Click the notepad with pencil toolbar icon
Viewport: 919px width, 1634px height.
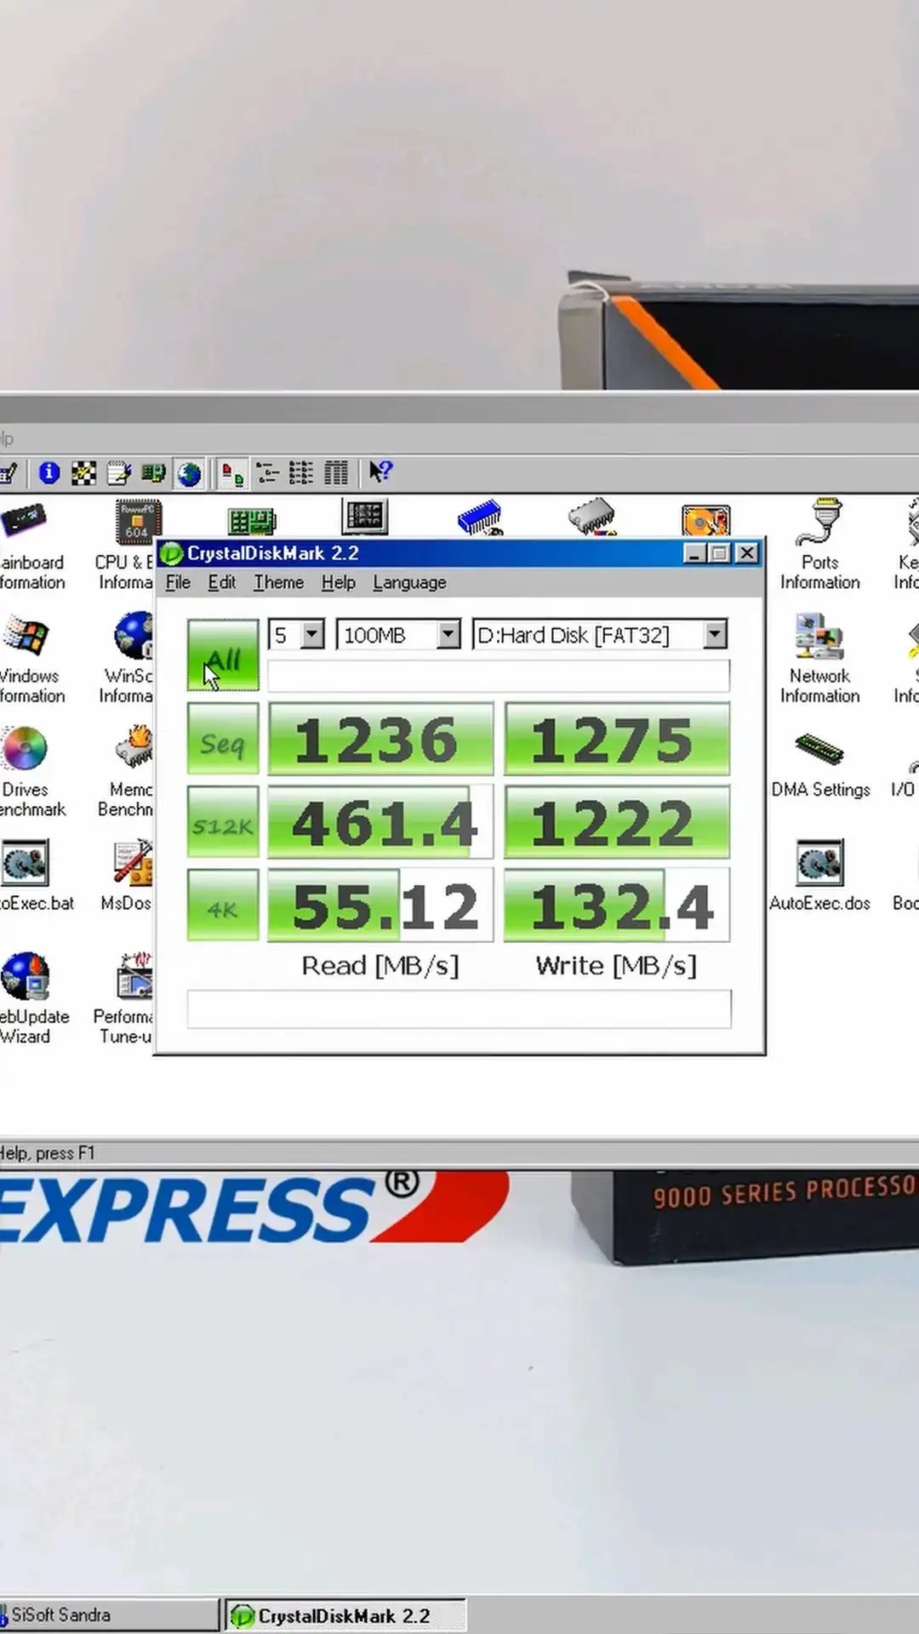click(x=118, y=472)
